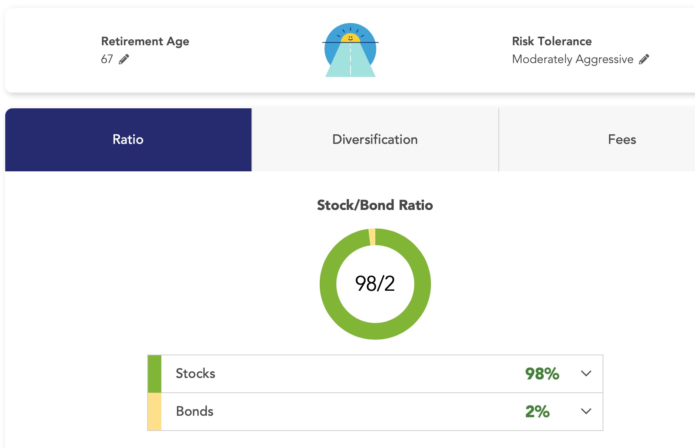Click the Retirement Age heading
This screenshot has height=448, width=695.
(145, 42)
